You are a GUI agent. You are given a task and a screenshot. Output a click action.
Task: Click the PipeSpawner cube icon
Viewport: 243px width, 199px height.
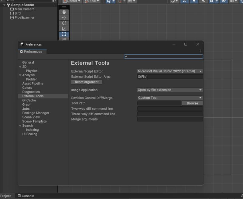pos(12,18)
